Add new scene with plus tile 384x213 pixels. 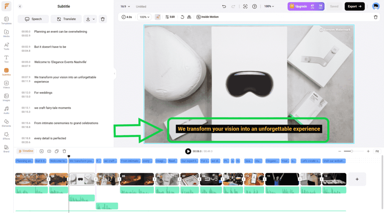(x=357, y=179)
